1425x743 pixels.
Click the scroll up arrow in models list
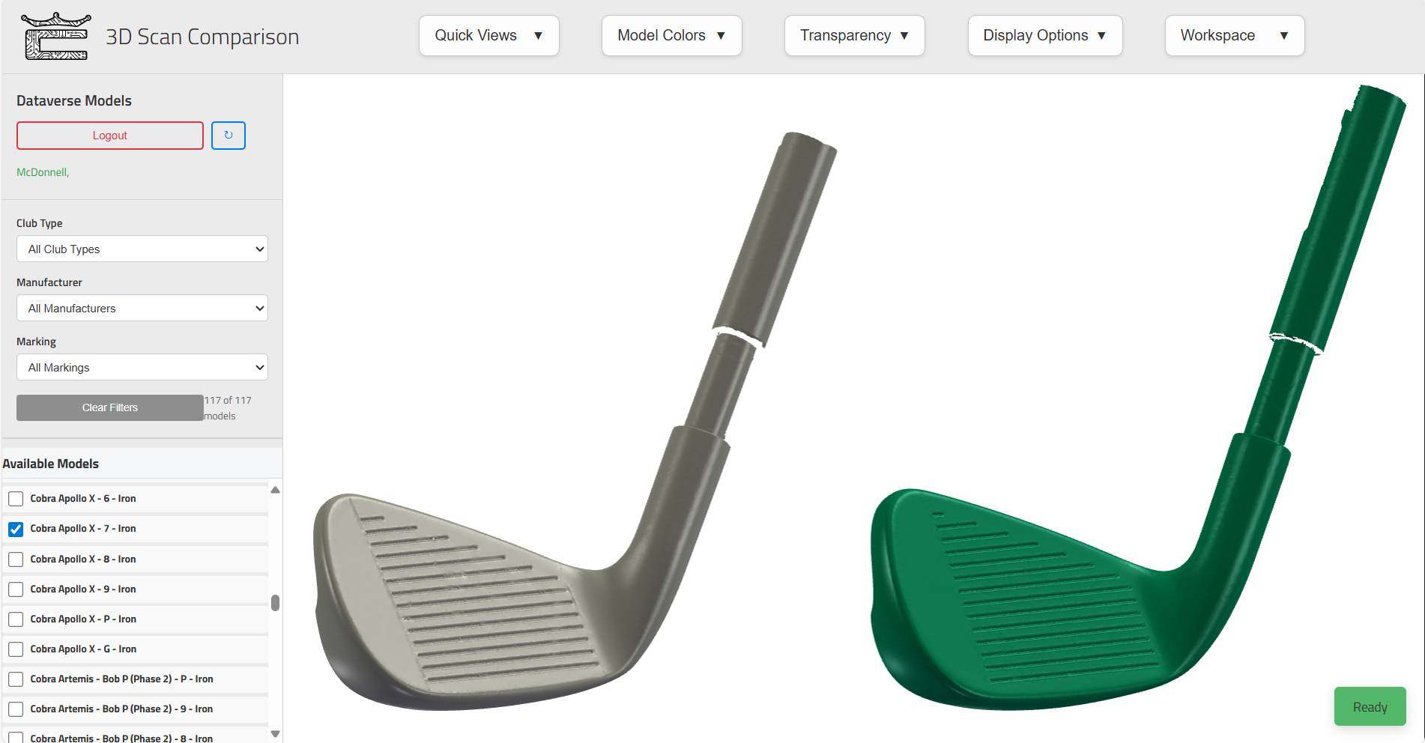click(275, 490)
